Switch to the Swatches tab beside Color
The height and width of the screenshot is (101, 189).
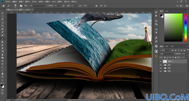coord(167,11)
